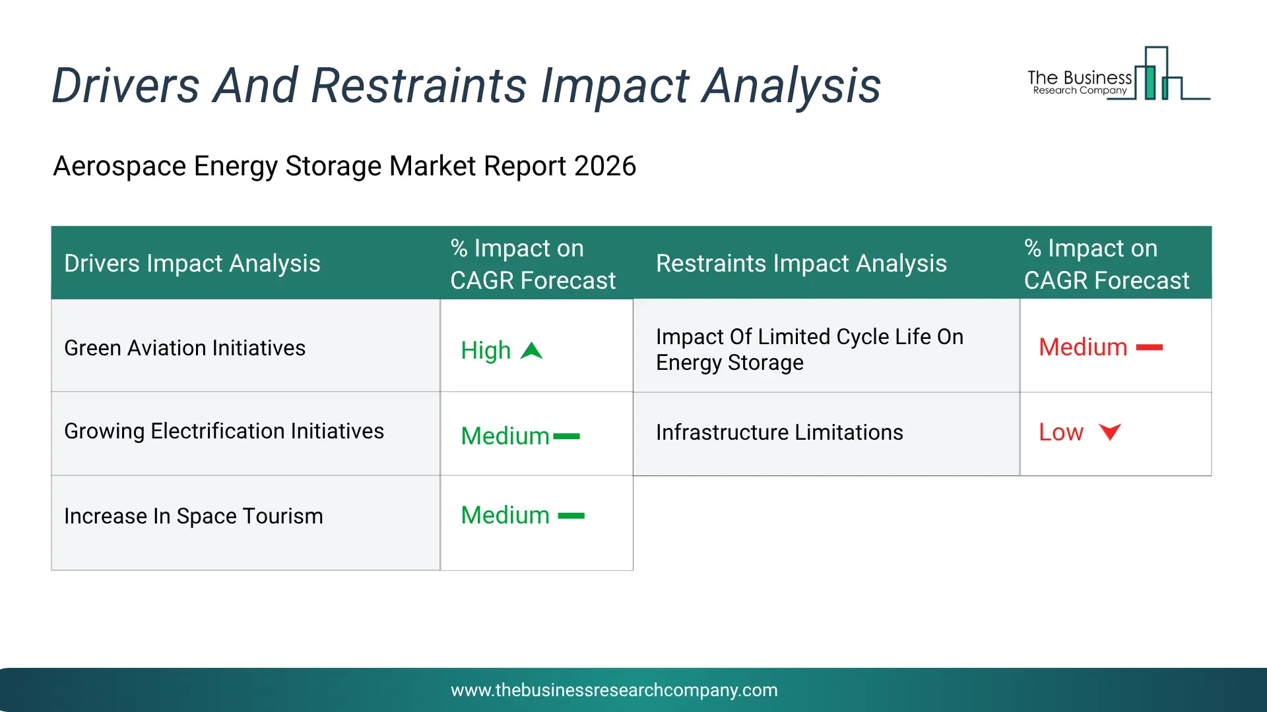The height and width of the screenshot is (712, 1267).
Task: Click 'Aerospace Energy Storage Market Report 2026' subtitle
Action: (344, 166)
